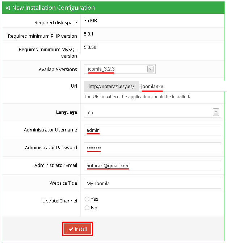Expand the Language dropdown arrow

click(x=216, y=112)
